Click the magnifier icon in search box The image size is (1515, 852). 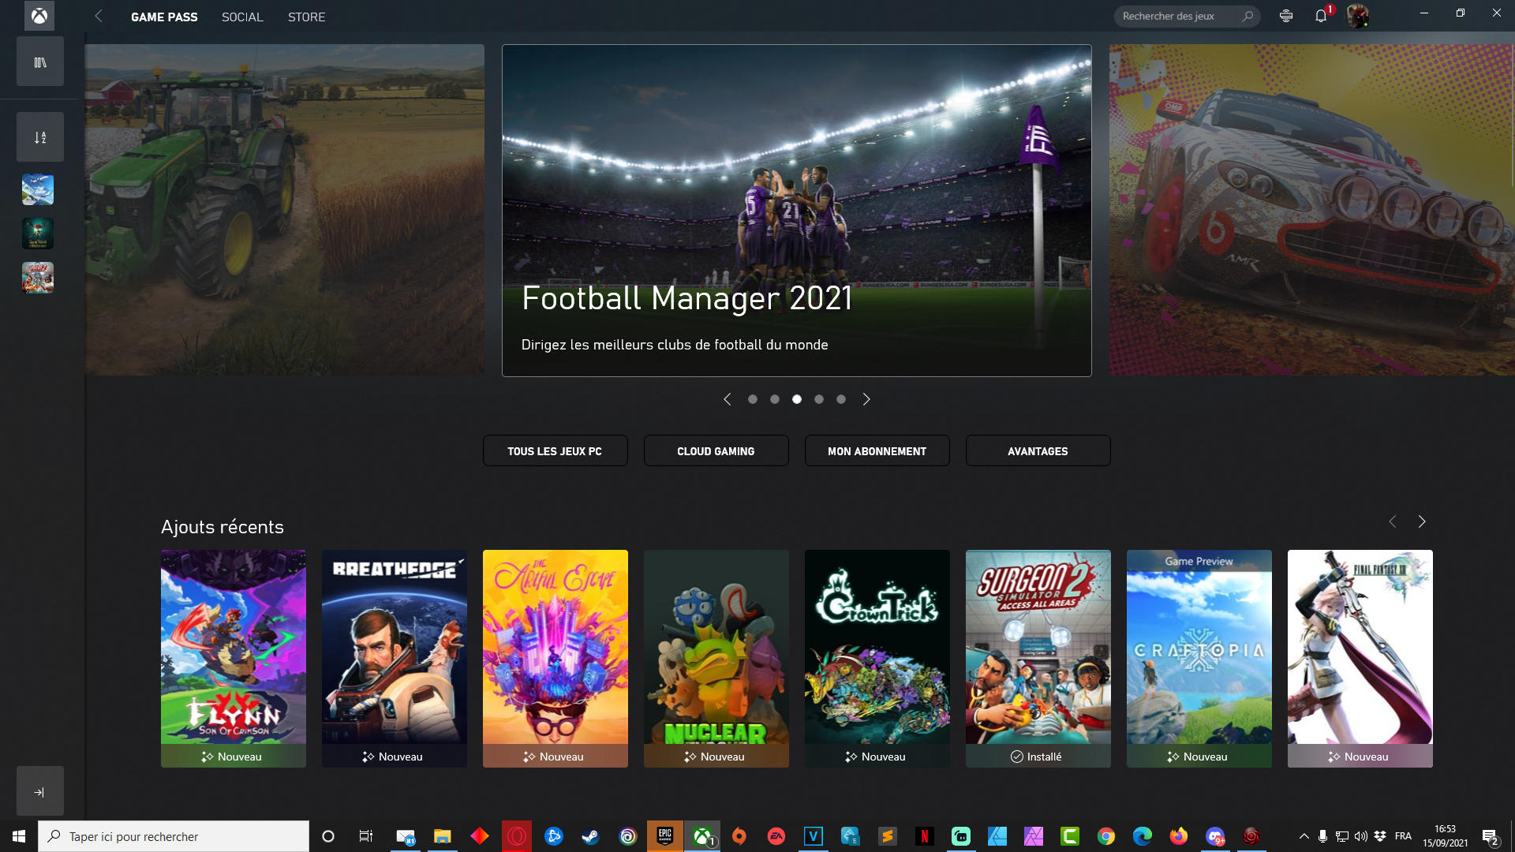click(1248, 16)
